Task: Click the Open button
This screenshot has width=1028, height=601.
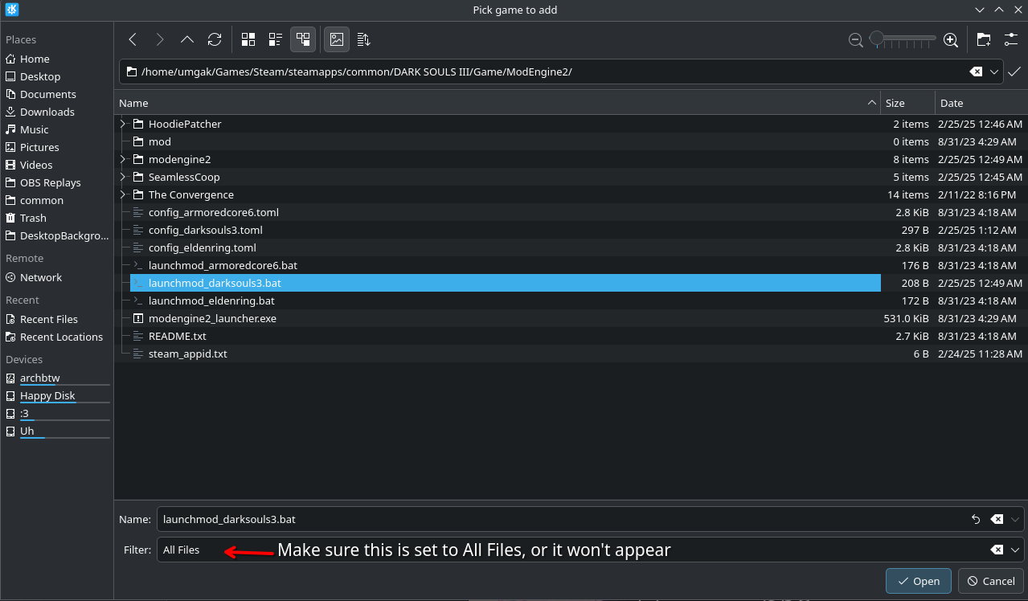Action: click(x=919, y=581)
